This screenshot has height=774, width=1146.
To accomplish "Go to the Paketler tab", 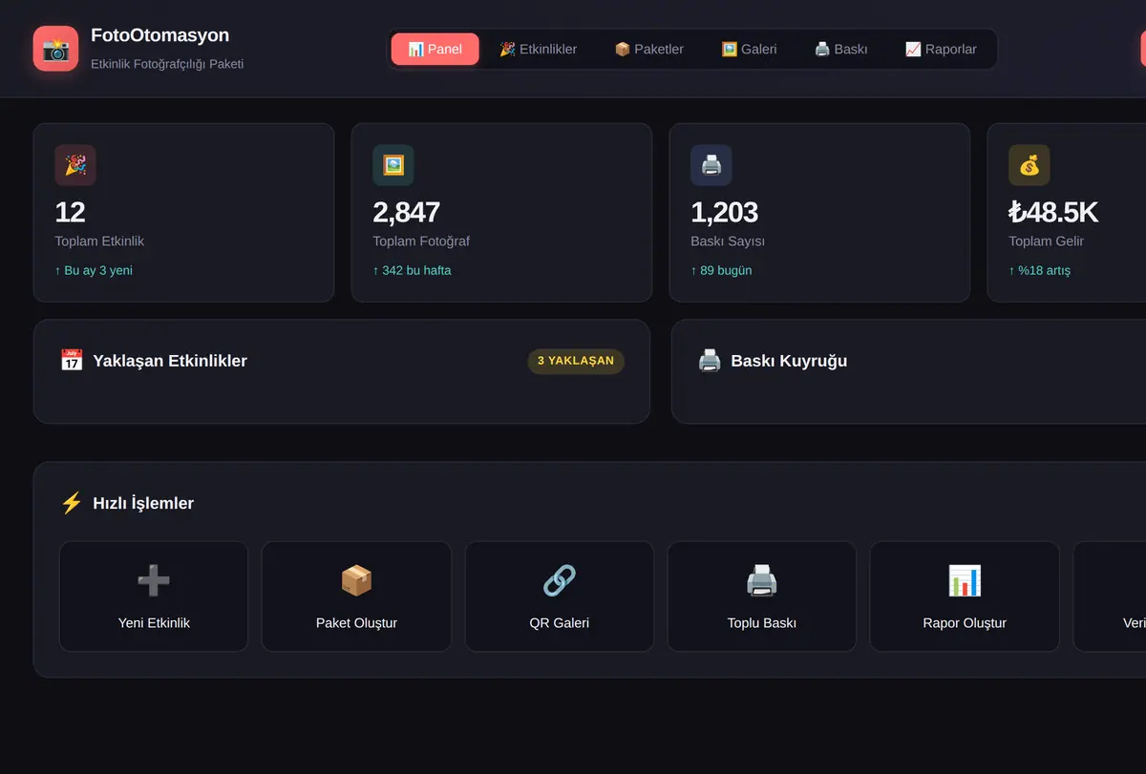I will (x=648, y=49).
